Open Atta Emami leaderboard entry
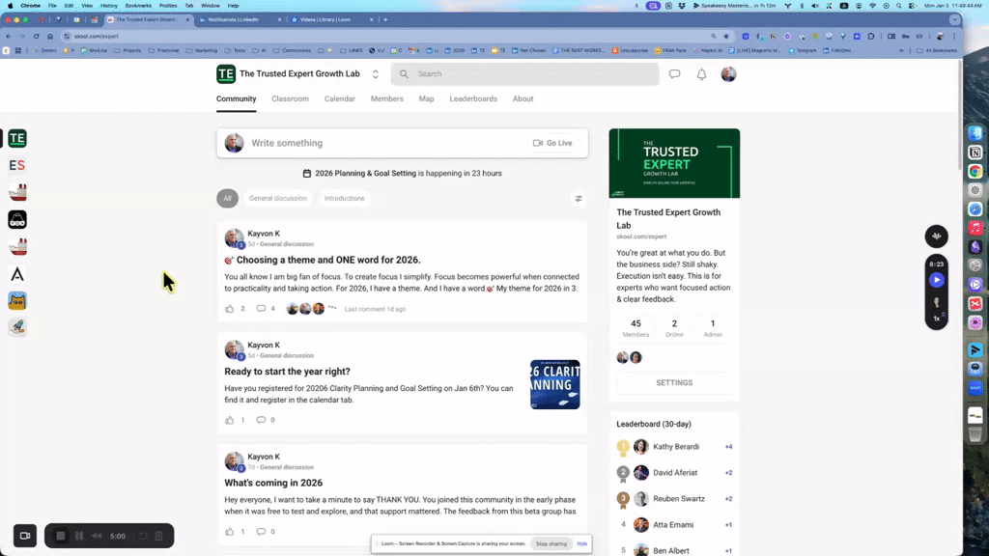The height and width of the screenshot is (556, 989). coord(674,524)
